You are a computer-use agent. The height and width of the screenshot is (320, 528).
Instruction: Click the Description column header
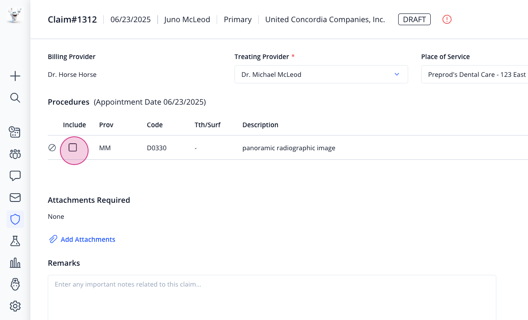(261, 125)
